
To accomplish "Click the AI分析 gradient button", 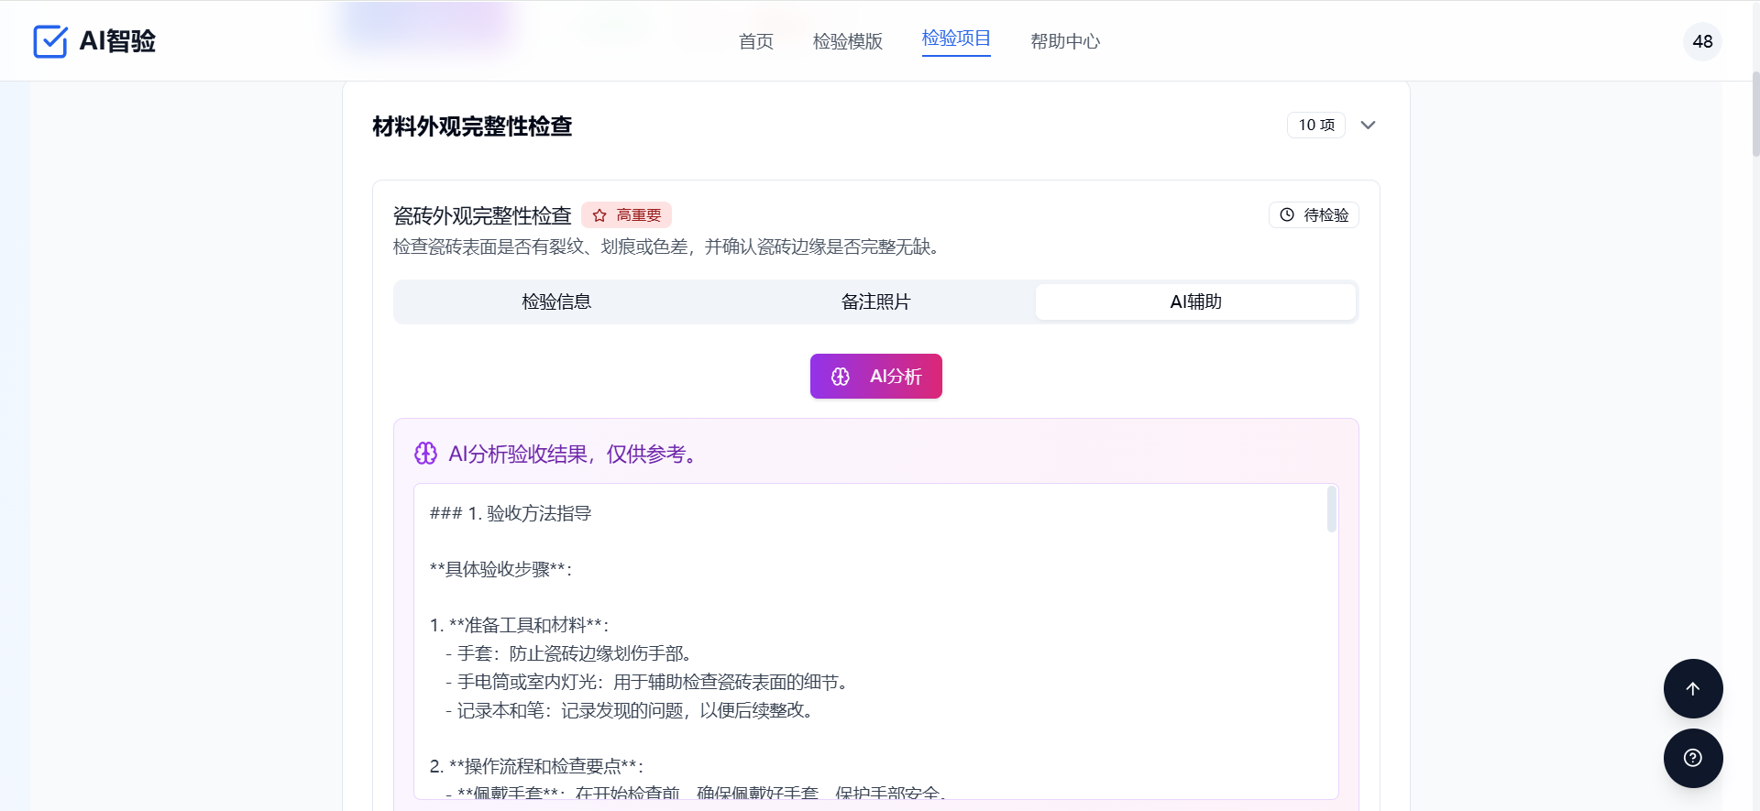I will [x=875, y=377].
